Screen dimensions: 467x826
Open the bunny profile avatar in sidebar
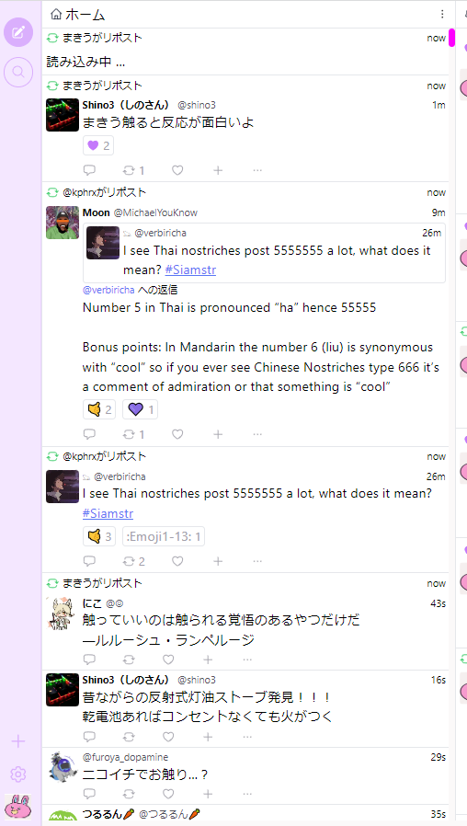[18, 807]
